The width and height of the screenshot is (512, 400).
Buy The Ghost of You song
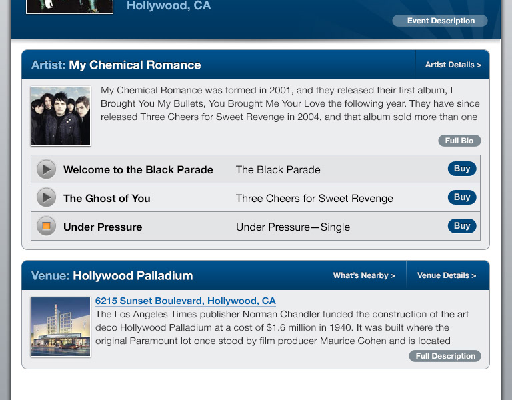point(462,197)
